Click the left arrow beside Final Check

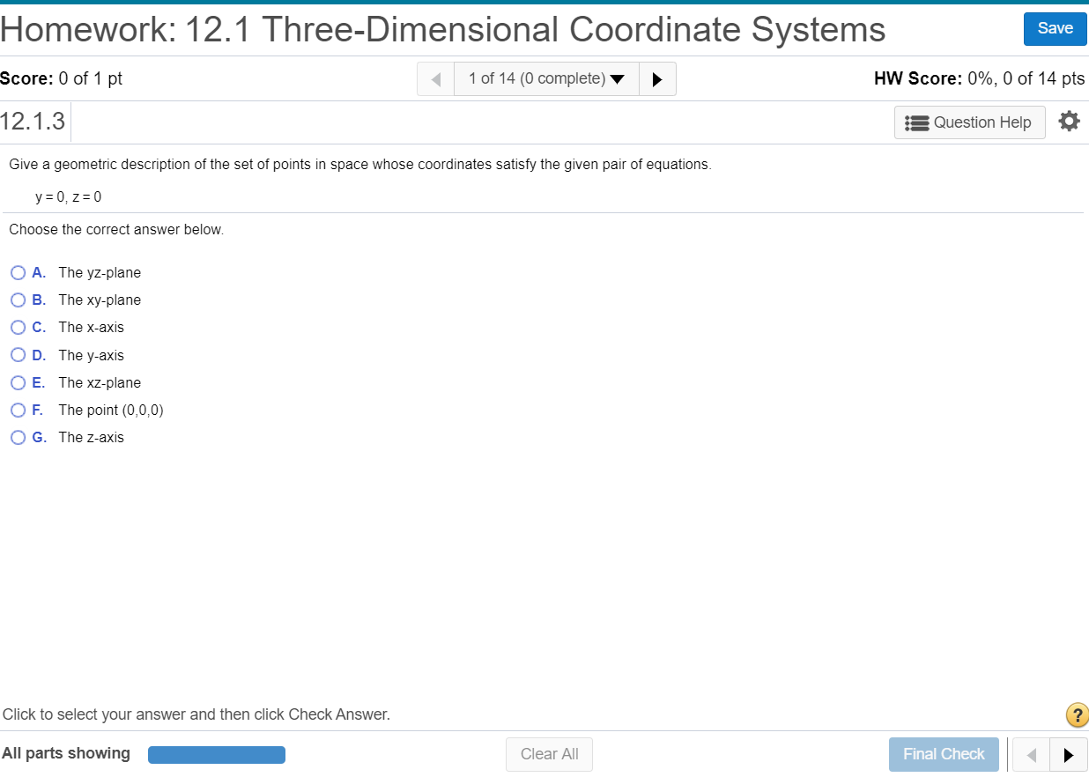[1031, 754]
